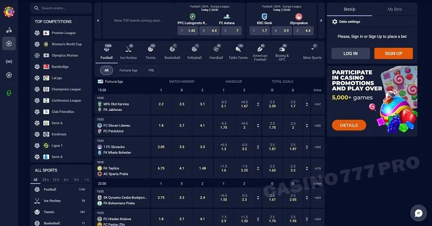
Task: Filter by FNL league pill
Action: [151, 70]
